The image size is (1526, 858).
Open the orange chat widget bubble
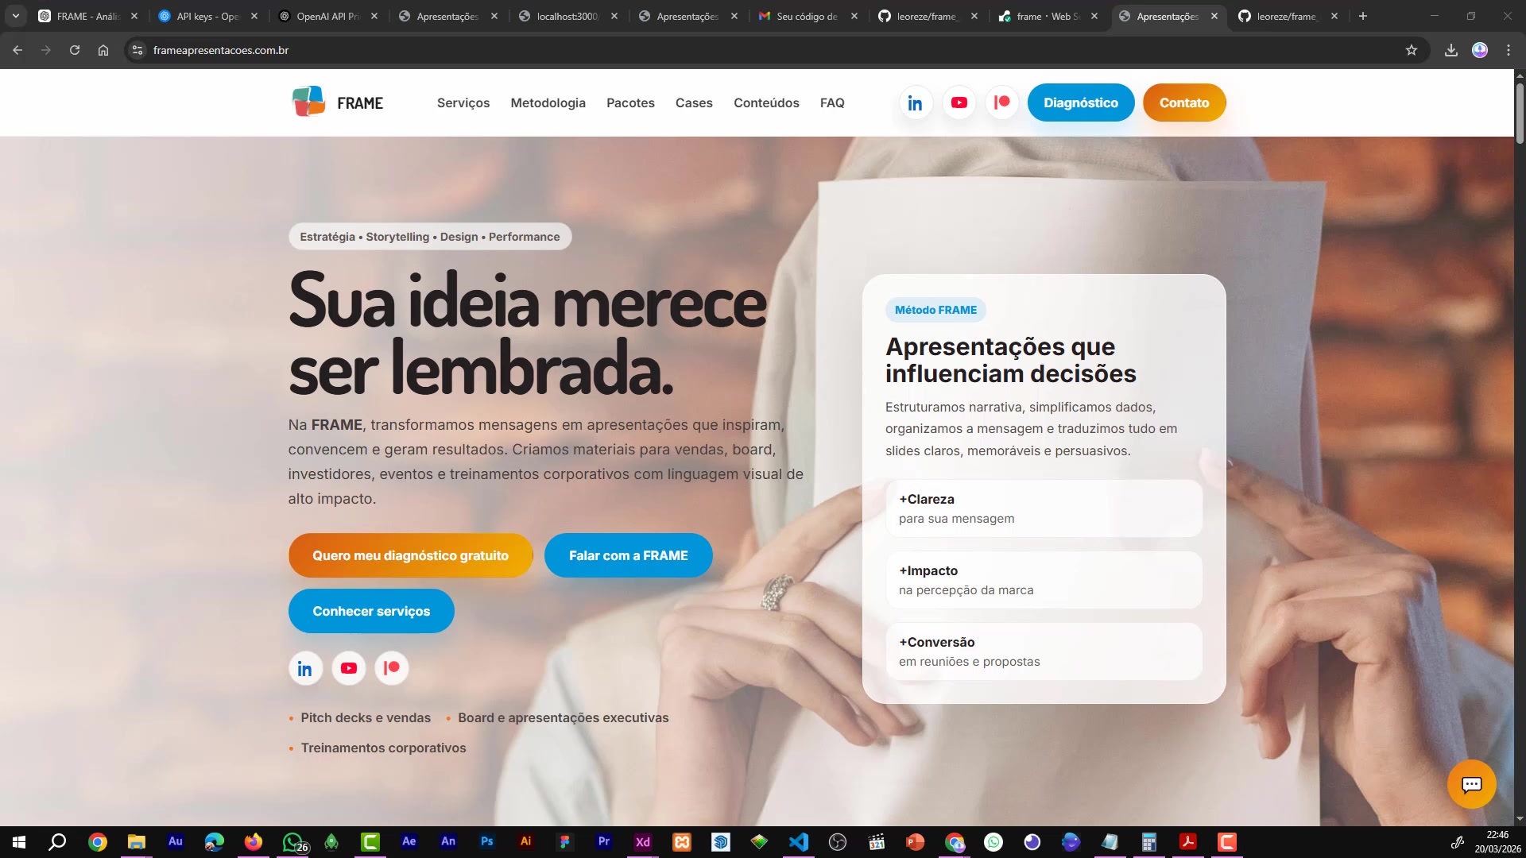point(1471,784)
